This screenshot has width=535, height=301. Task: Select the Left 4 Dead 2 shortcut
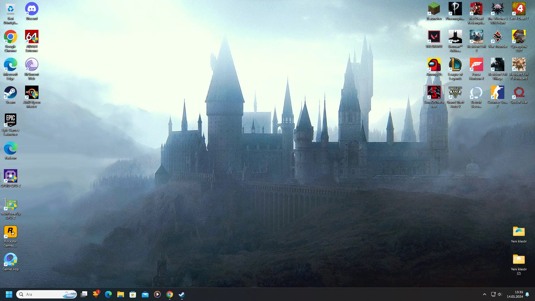pyautogui.click(x=519, y=11)
